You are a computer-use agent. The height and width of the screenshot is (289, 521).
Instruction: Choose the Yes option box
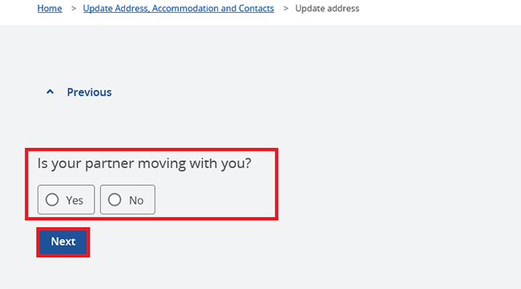(66, 200)
